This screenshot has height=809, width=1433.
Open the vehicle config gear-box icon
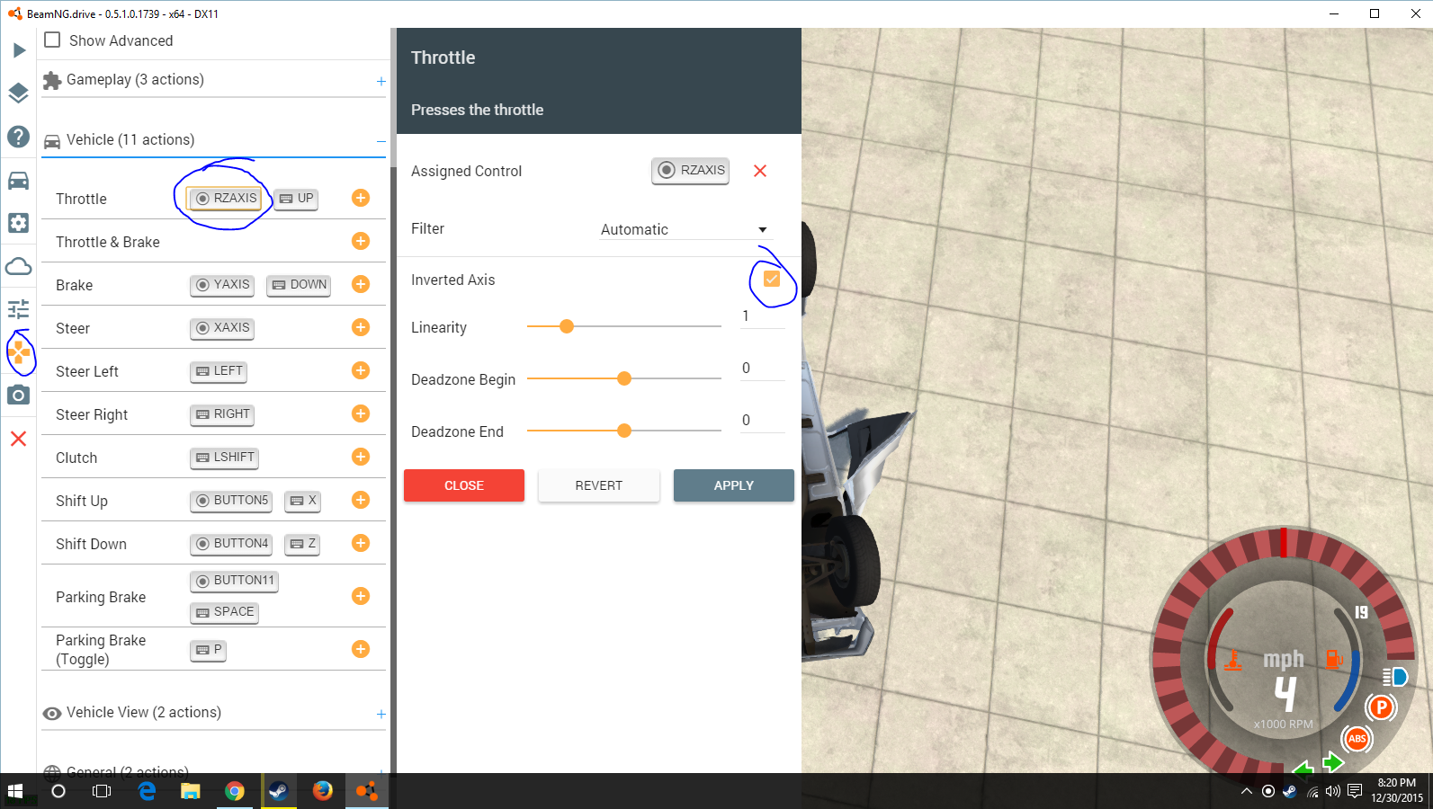(x=18, y=223)
